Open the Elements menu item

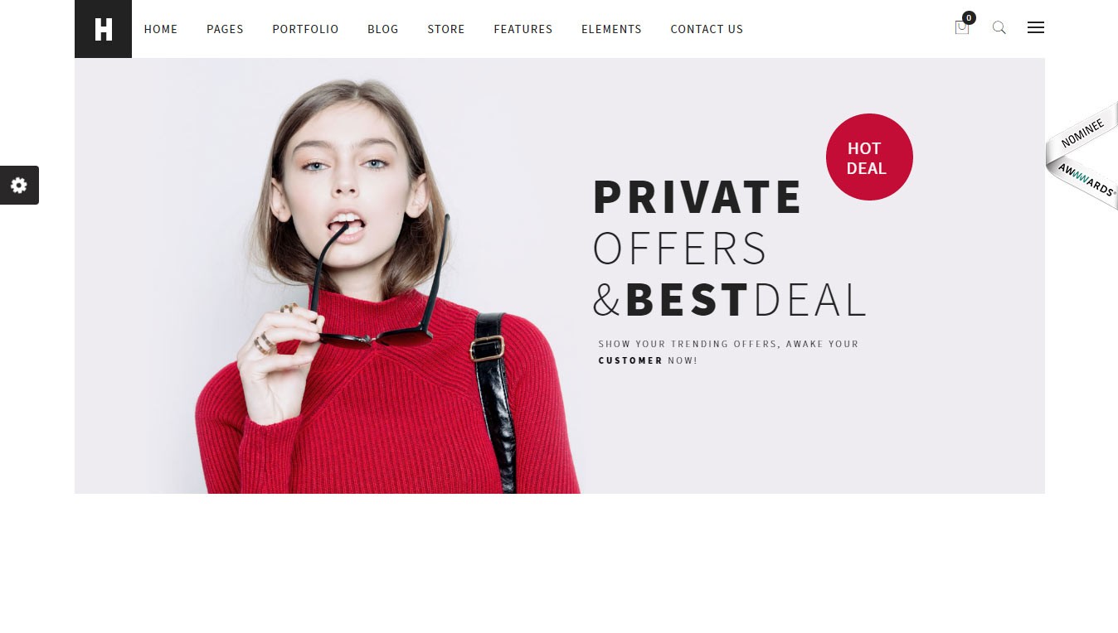click(611, 29)
